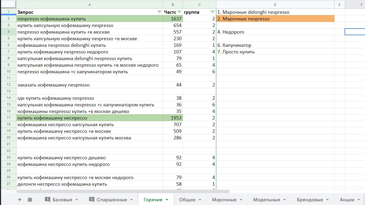Open the dropdown arrow on the Горячие tab
The image size is (365, 205).
click(167, 200)
